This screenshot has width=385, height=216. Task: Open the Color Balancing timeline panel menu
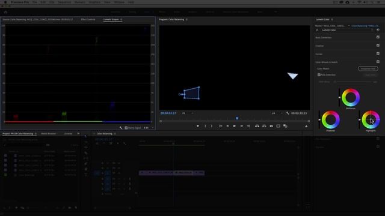click(115, 134)
